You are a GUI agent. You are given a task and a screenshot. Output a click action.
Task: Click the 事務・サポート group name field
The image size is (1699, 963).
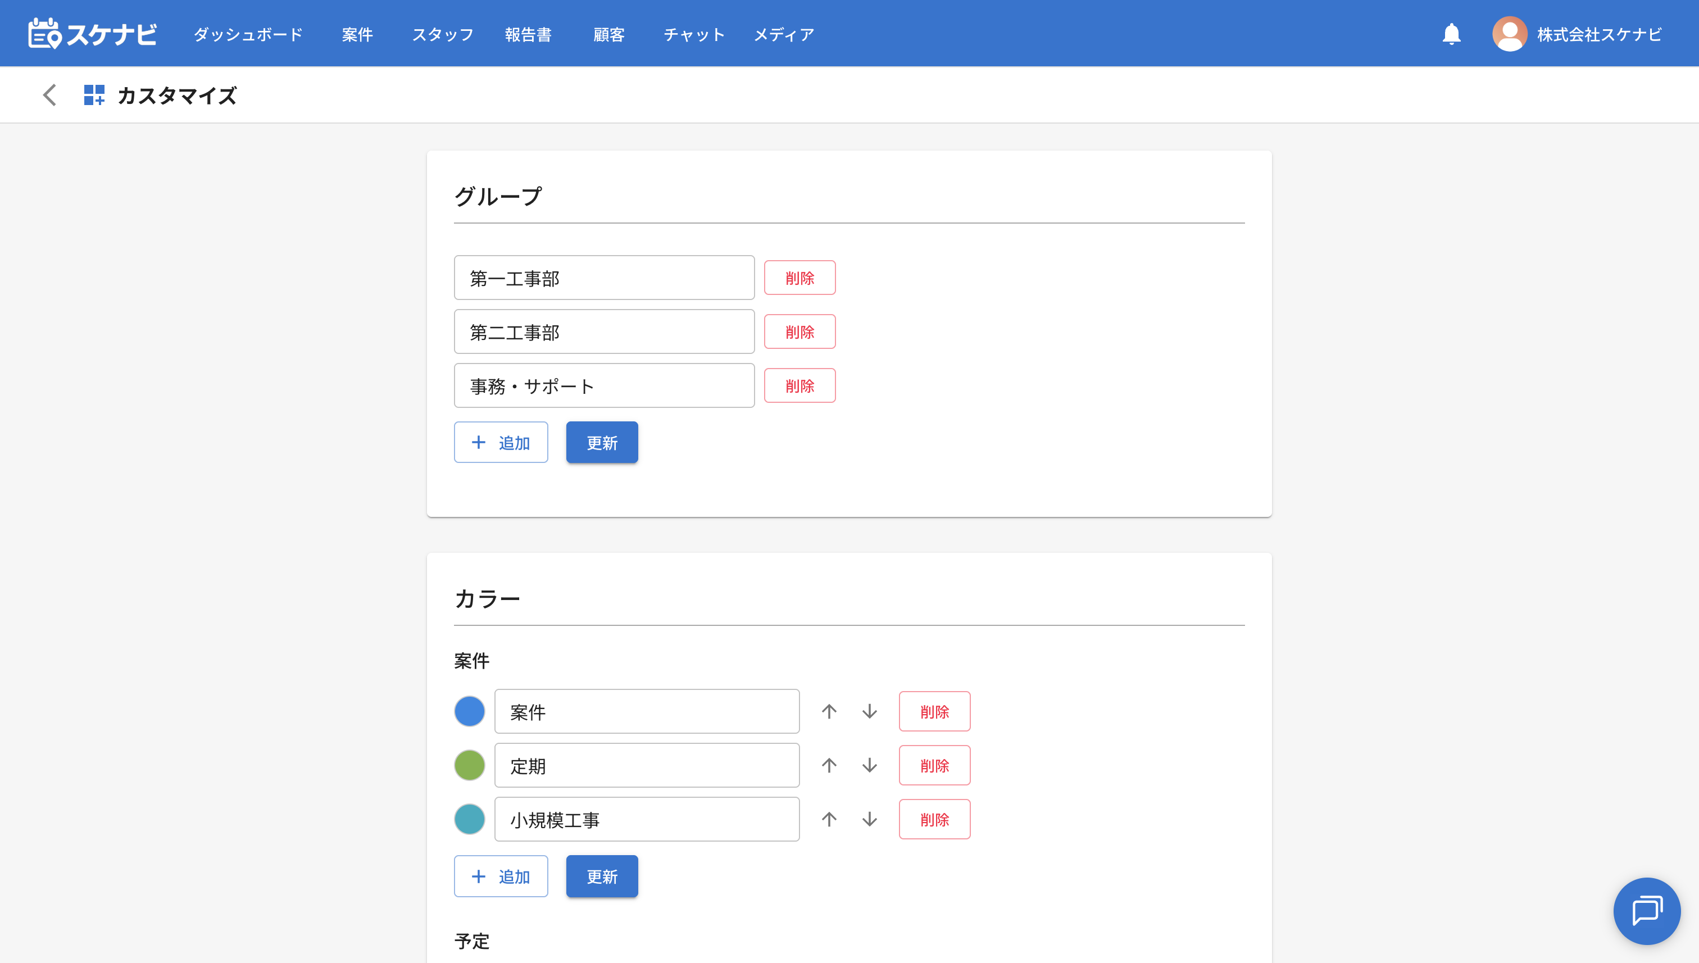tap(603, 385)
